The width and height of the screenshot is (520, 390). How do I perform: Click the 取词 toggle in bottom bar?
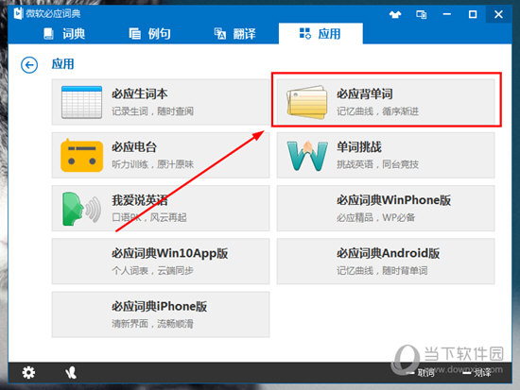[x=421, y=373]
